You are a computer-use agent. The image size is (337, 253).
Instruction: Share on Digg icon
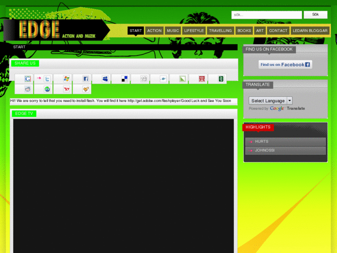click(x=144, y=79)
